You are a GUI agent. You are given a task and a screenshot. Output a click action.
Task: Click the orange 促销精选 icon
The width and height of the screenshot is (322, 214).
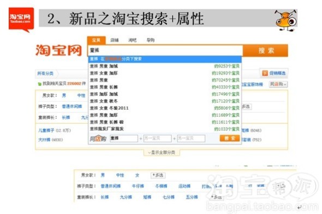[265, 73]
